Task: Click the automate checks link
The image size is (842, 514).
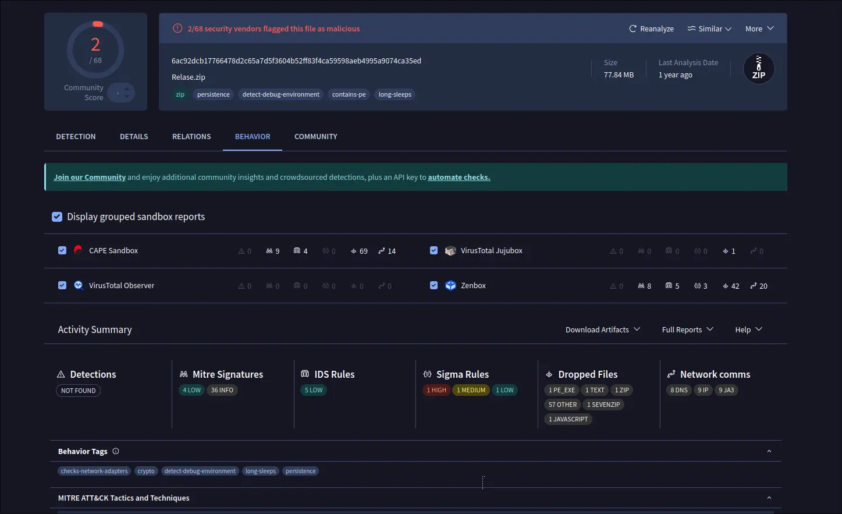Action: pos(459,178)
